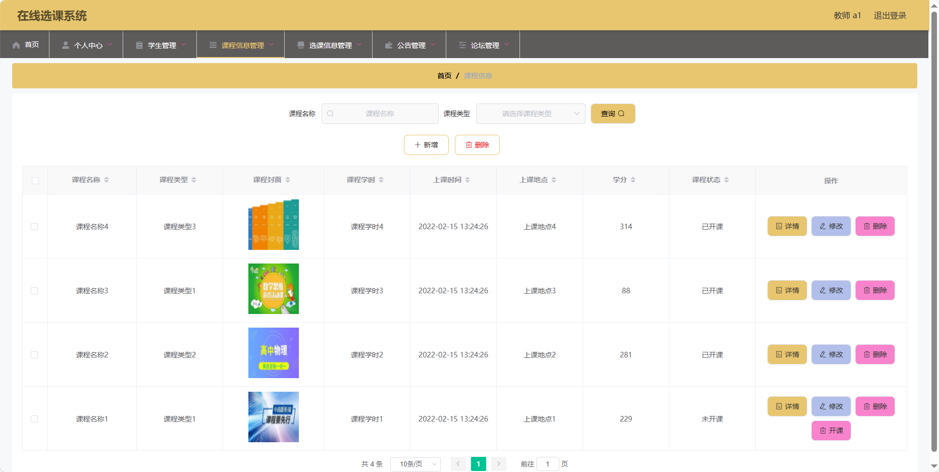
Task: Sort 上课地点 column using its sort arrows
Action: (554, 180)
